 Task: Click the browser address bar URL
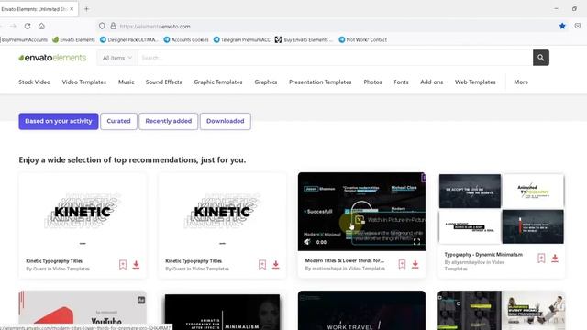coord(155,27)
